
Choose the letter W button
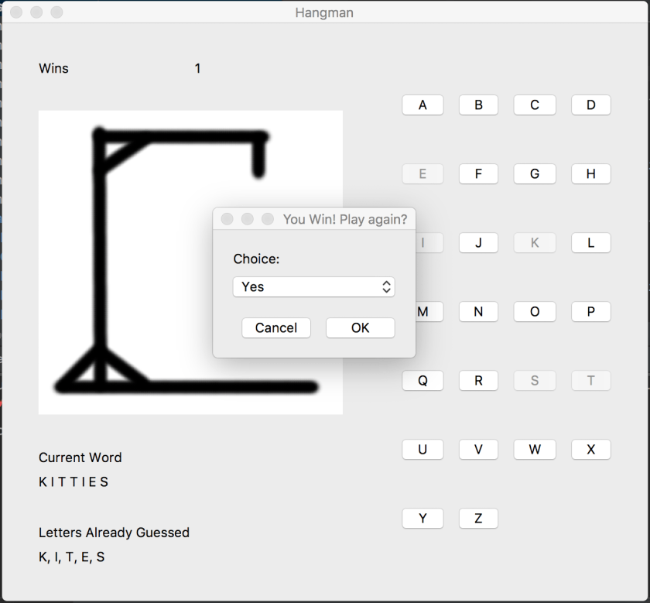tap(535, 450)
